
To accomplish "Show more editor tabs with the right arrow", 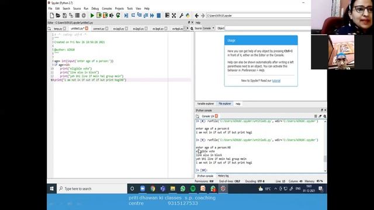I will (x=188, y=29).
